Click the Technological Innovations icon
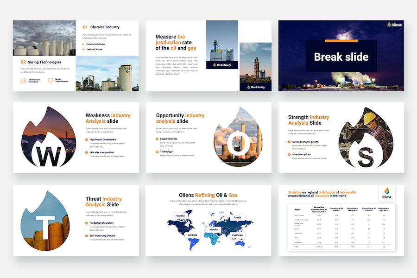 pyautogui.click(x=23, y=80)
